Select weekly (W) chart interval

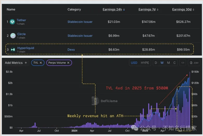162,63
